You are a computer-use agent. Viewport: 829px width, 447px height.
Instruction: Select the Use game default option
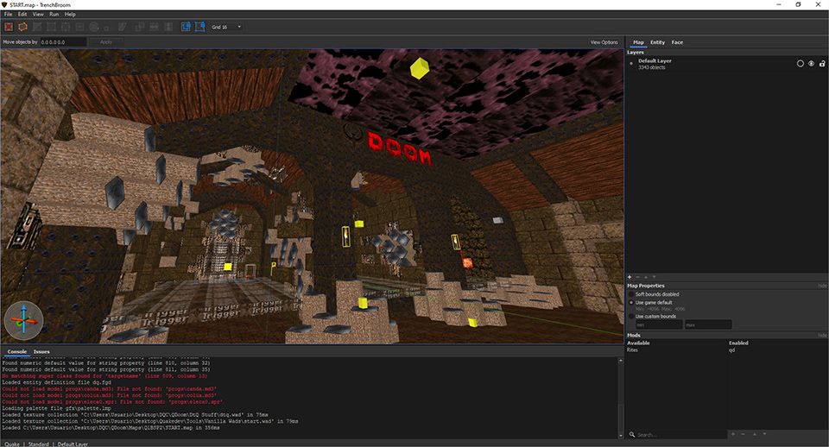tap(631, 302)
